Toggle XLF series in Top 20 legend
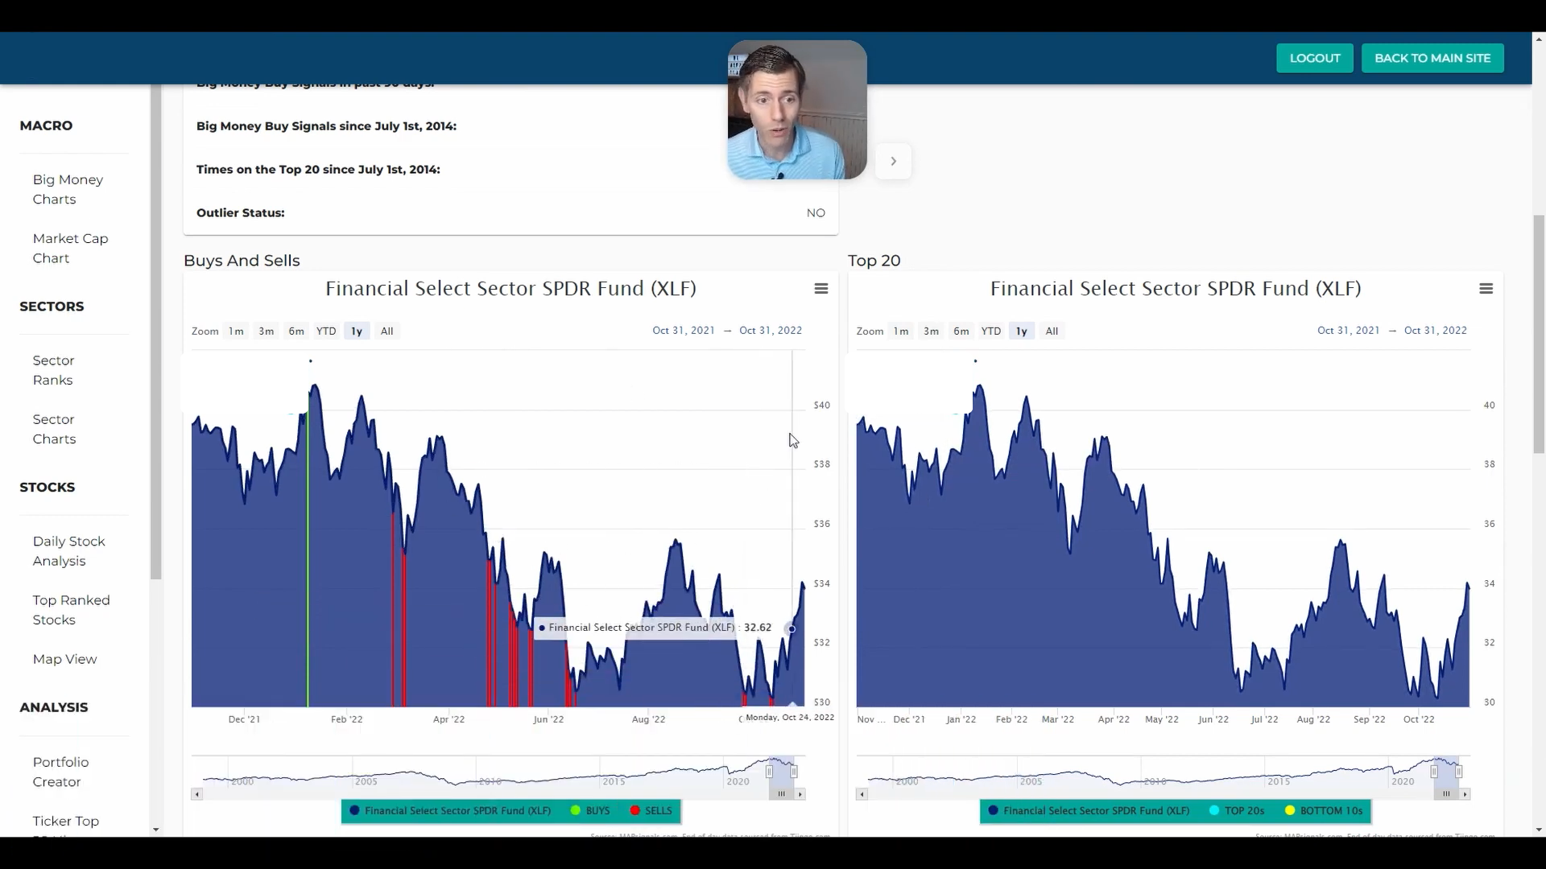 point(1089,811)
